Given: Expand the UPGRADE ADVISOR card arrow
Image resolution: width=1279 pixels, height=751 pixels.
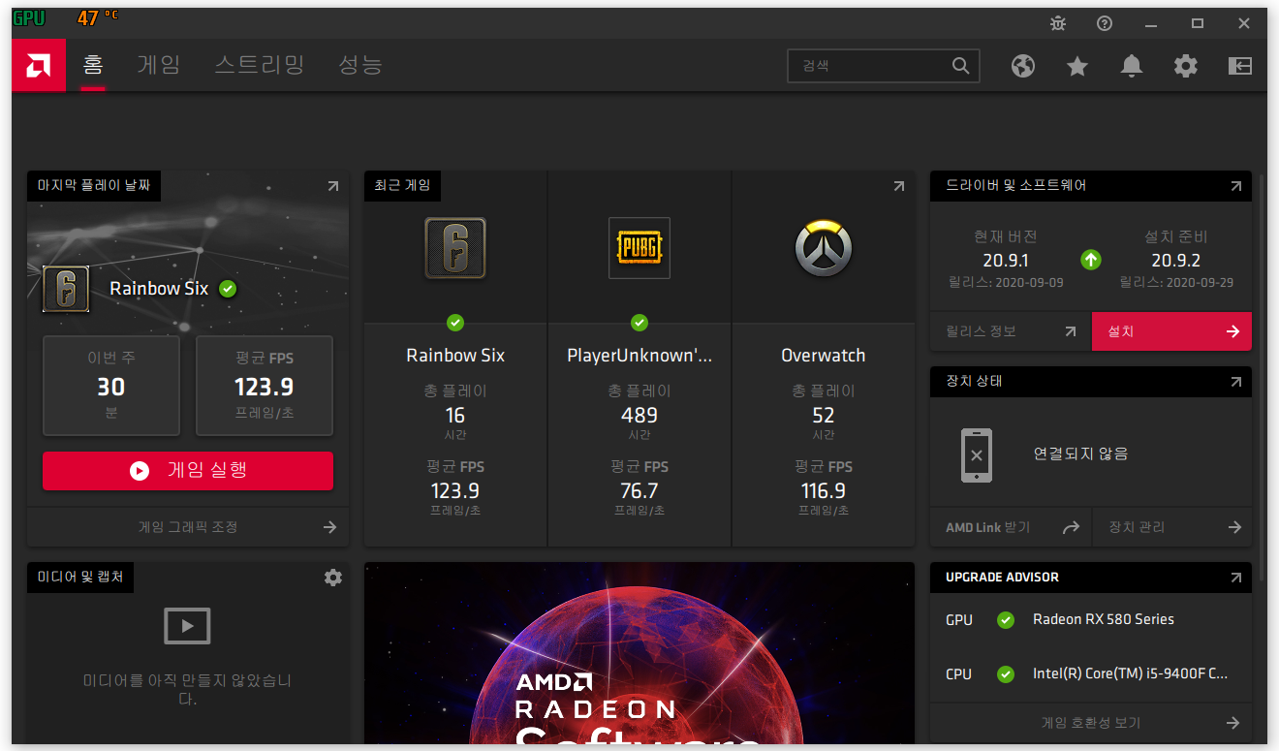Looking at the screenshot, I should [x=1235, y=578].
